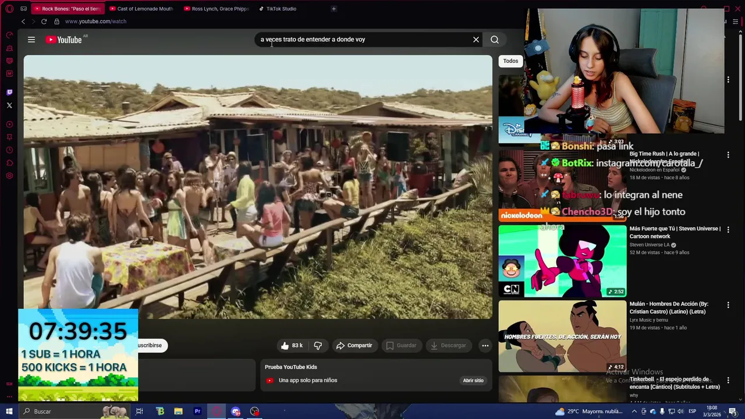This screenshot has width=745, height=419.
Task: Run search with the magnifier button
Action: click(495, 40)
